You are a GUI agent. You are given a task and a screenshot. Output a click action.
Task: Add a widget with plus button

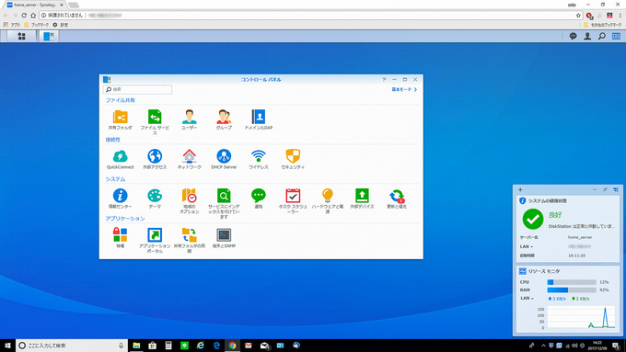coord(520,189)
